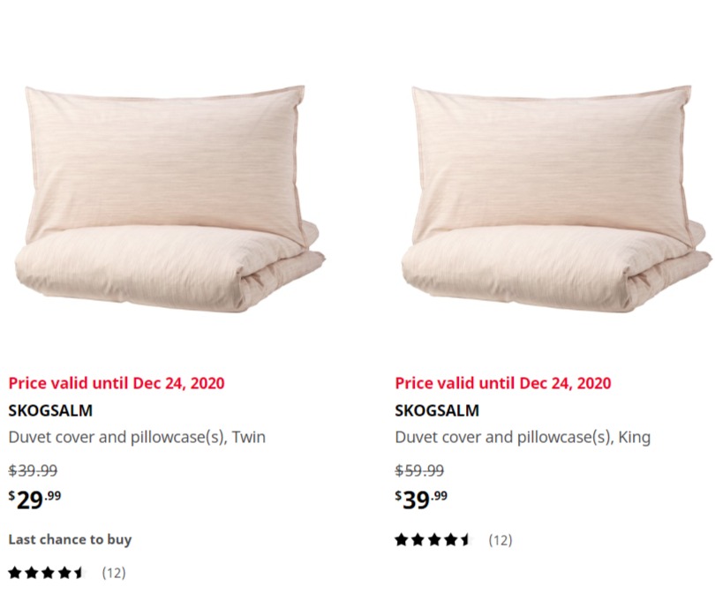
Task: Click the first star in Twin's rating
Action: [x=15, y=573]
